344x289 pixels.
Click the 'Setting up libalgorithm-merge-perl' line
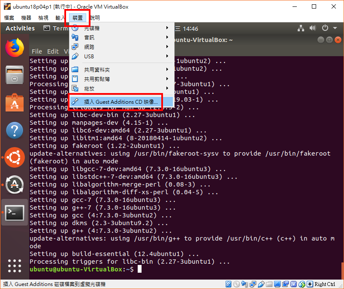(x=120, y=184)
